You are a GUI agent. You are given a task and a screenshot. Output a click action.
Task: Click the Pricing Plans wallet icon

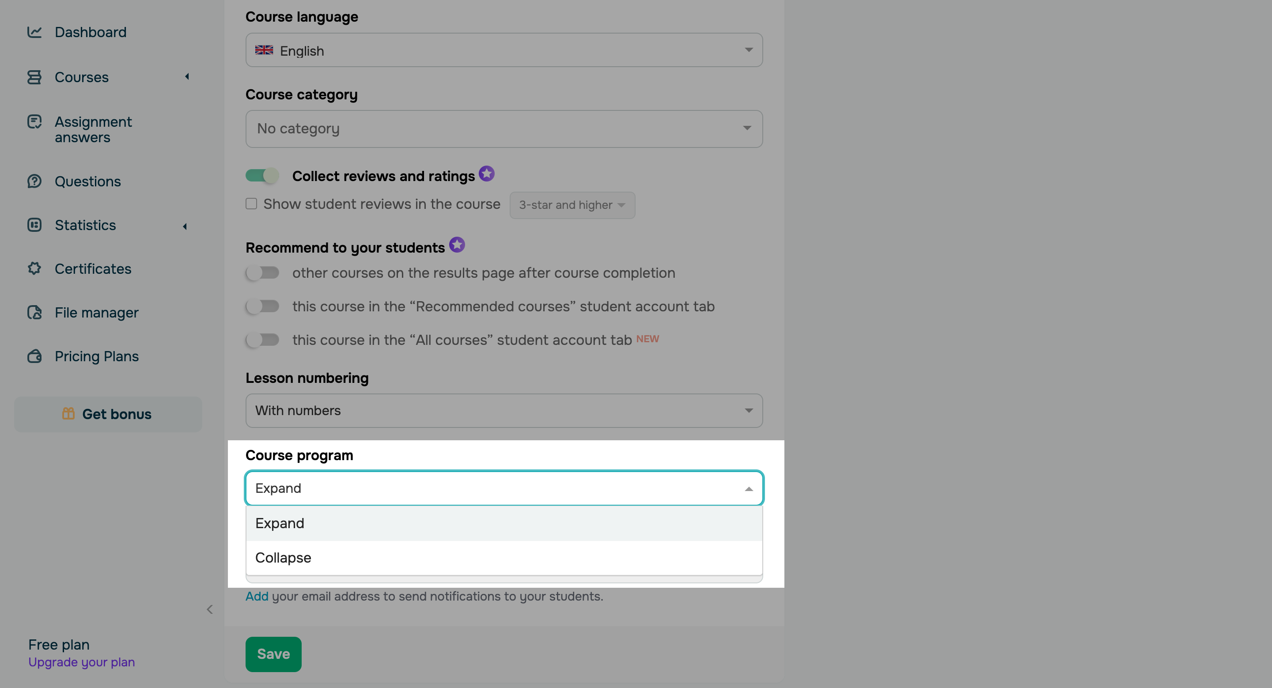[34, 356]
